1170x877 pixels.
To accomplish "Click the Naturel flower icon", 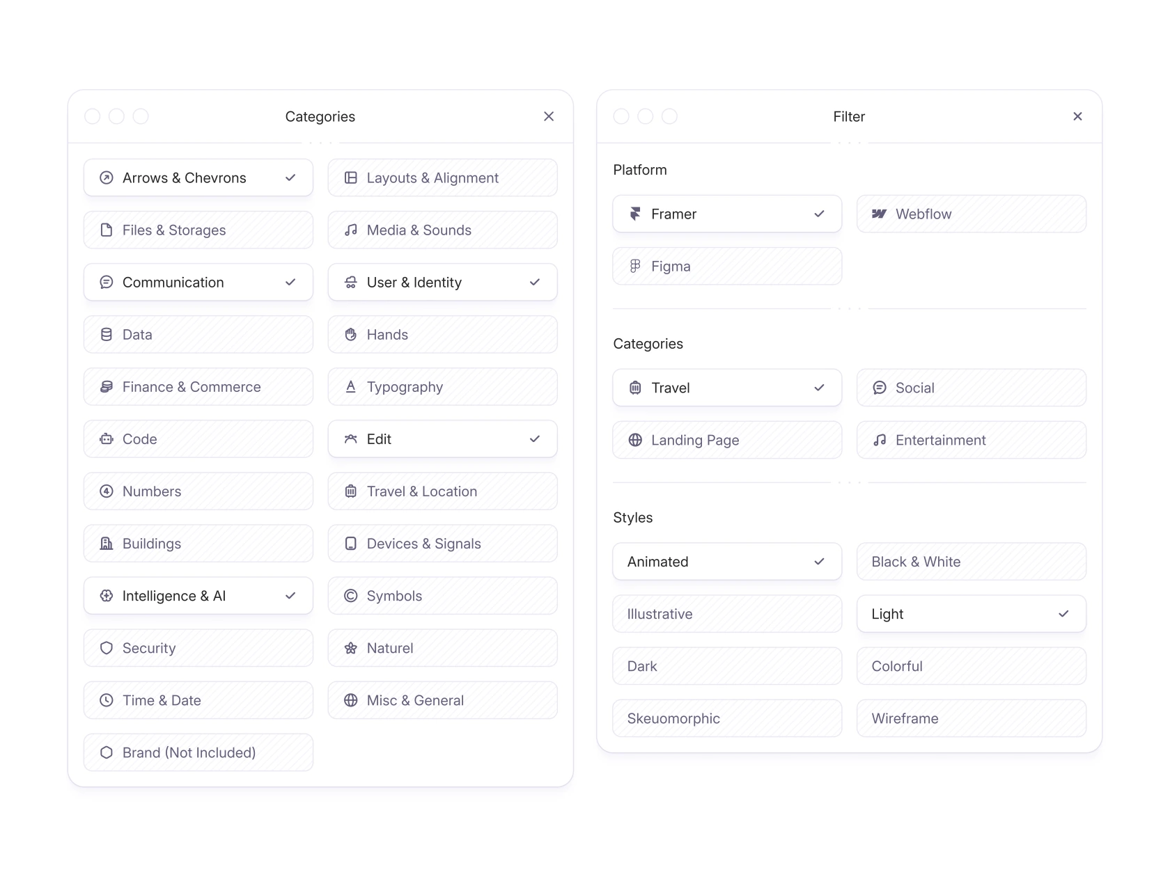I will (351, 647).
